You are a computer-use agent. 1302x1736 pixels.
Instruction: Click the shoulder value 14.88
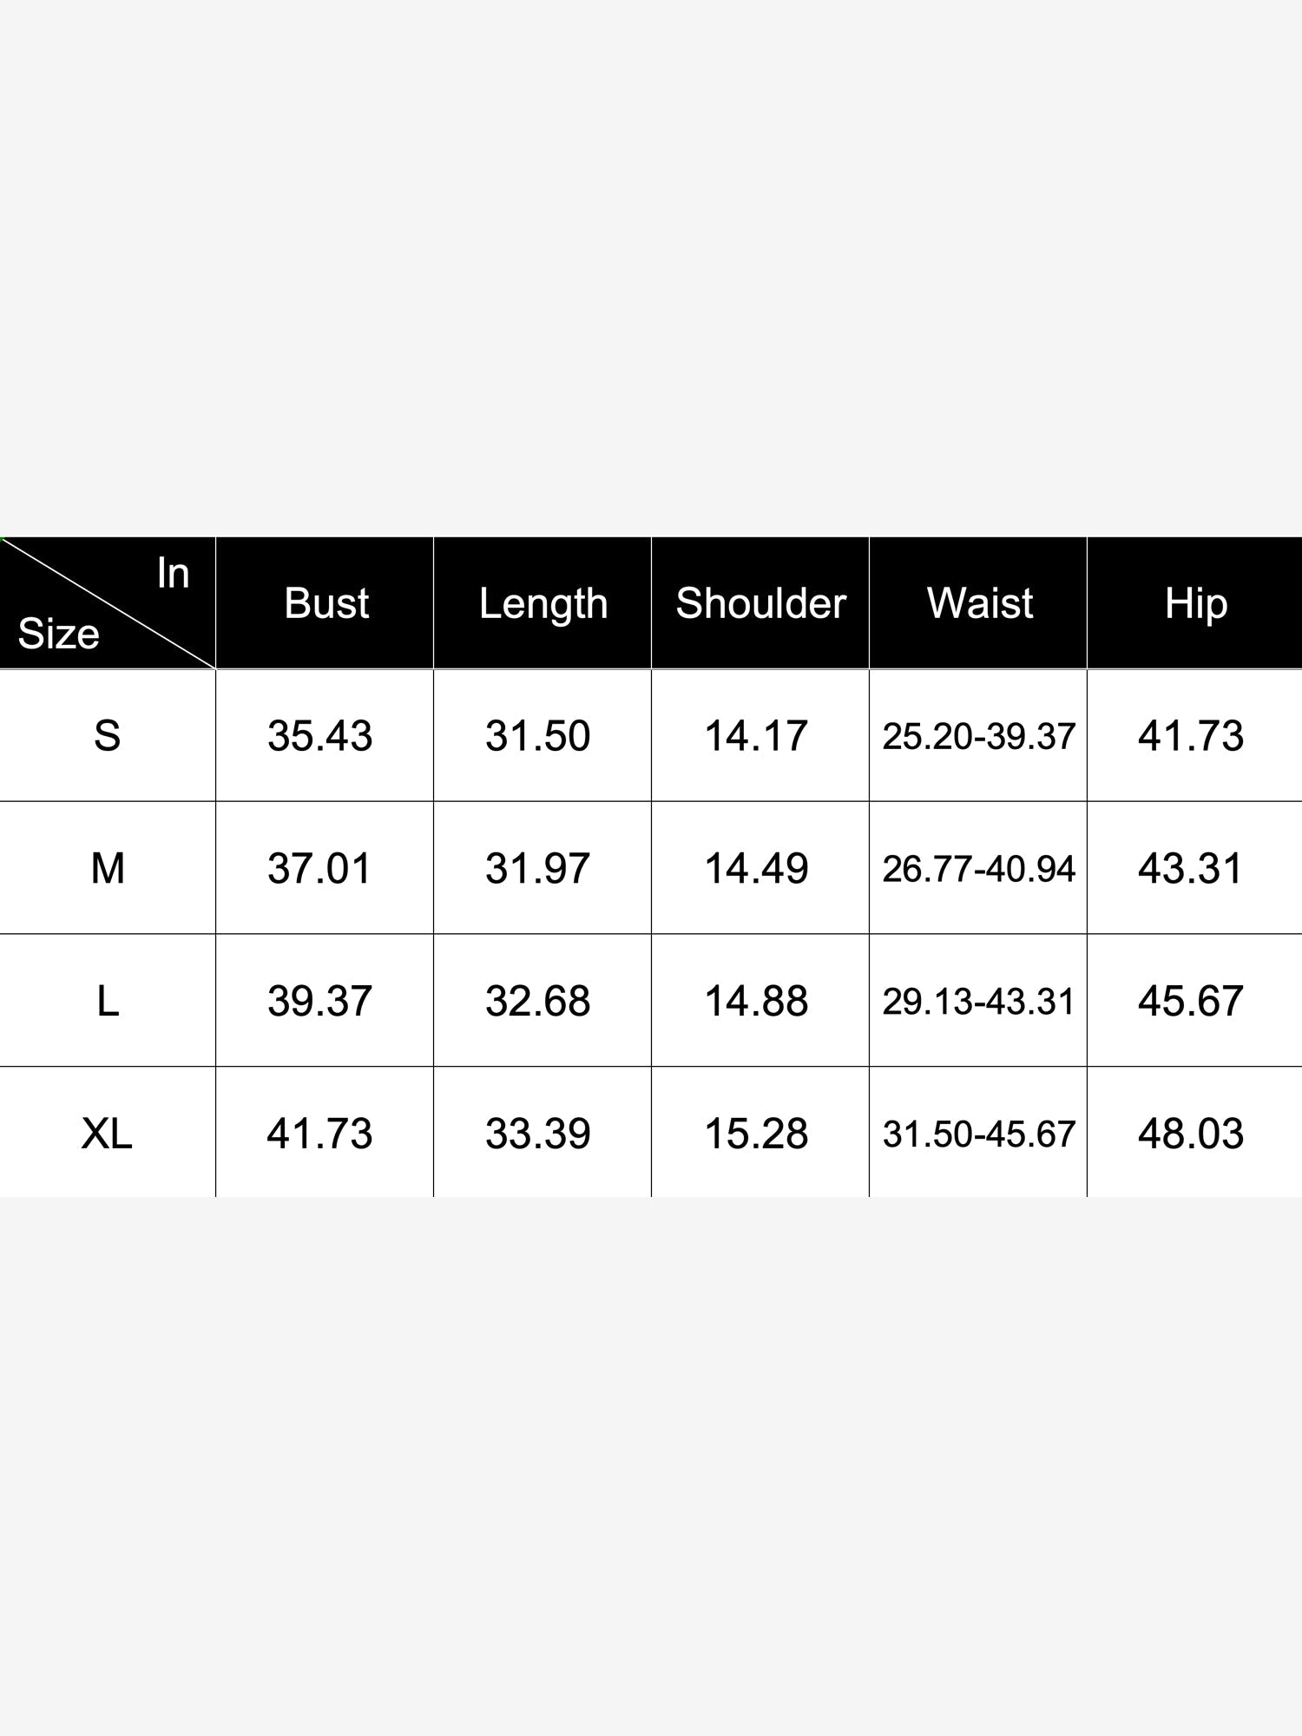coord(756,1001)
